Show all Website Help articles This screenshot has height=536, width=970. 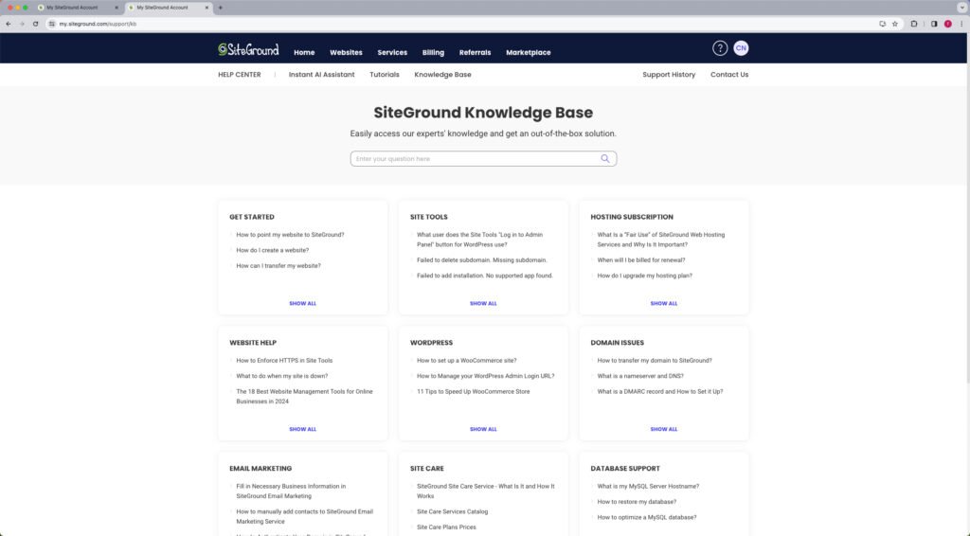tap(302, 429)
